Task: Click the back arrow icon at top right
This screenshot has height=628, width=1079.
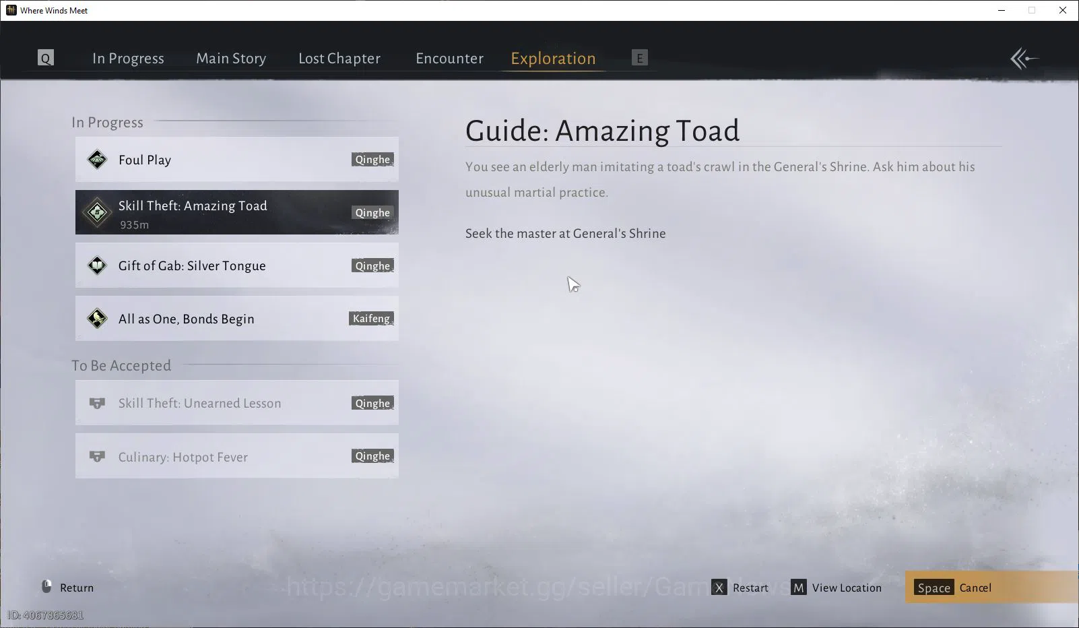Action: coord(1024,59)
